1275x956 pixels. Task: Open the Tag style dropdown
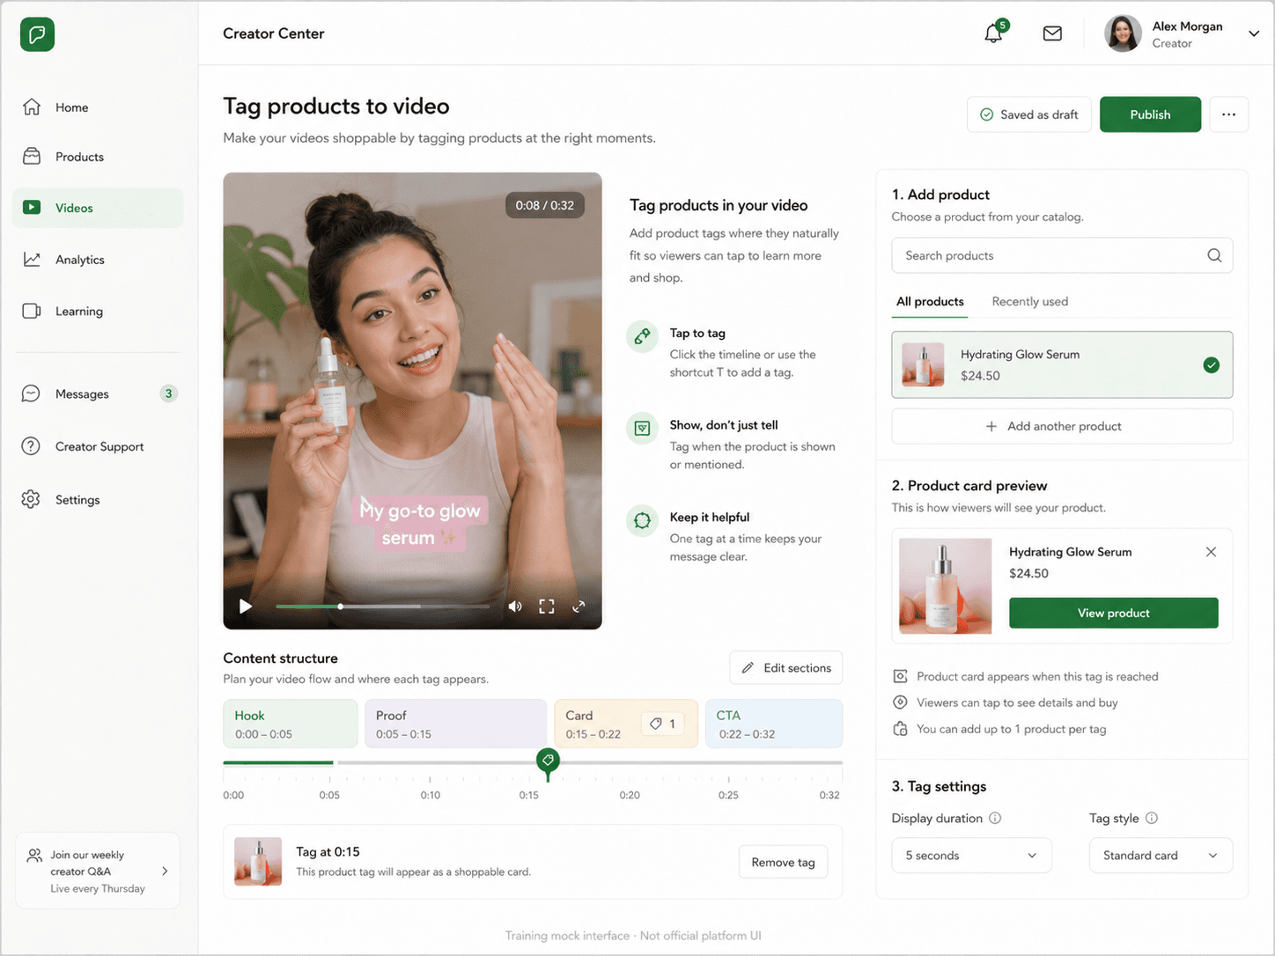point(1161,856)
